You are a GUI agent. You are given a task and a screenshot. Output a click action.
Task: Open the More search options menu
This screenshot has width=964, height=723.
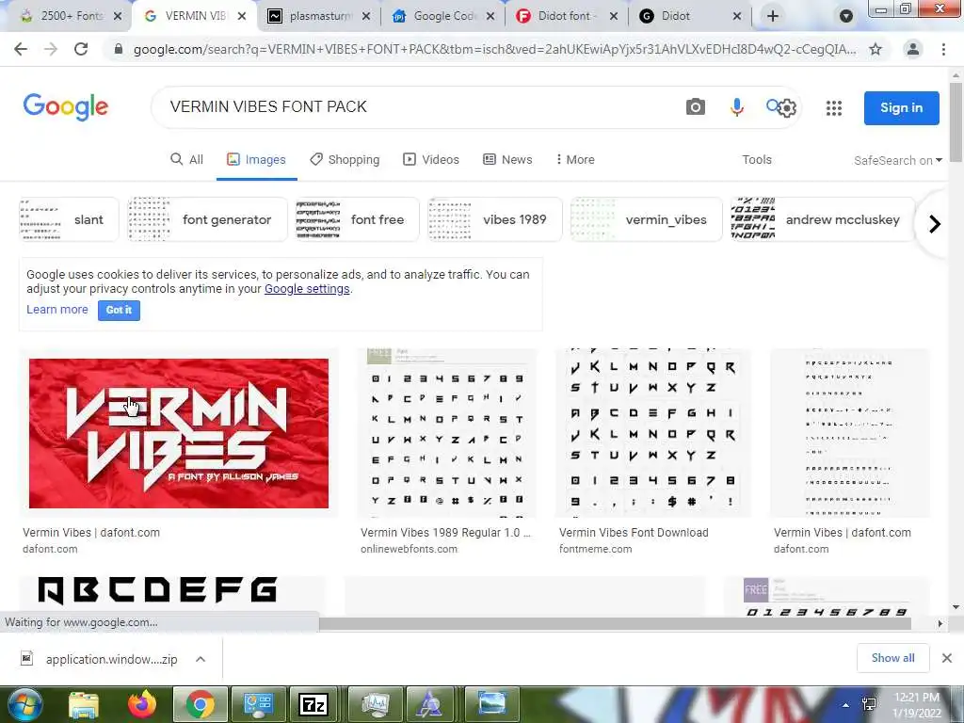click(575, 160)
